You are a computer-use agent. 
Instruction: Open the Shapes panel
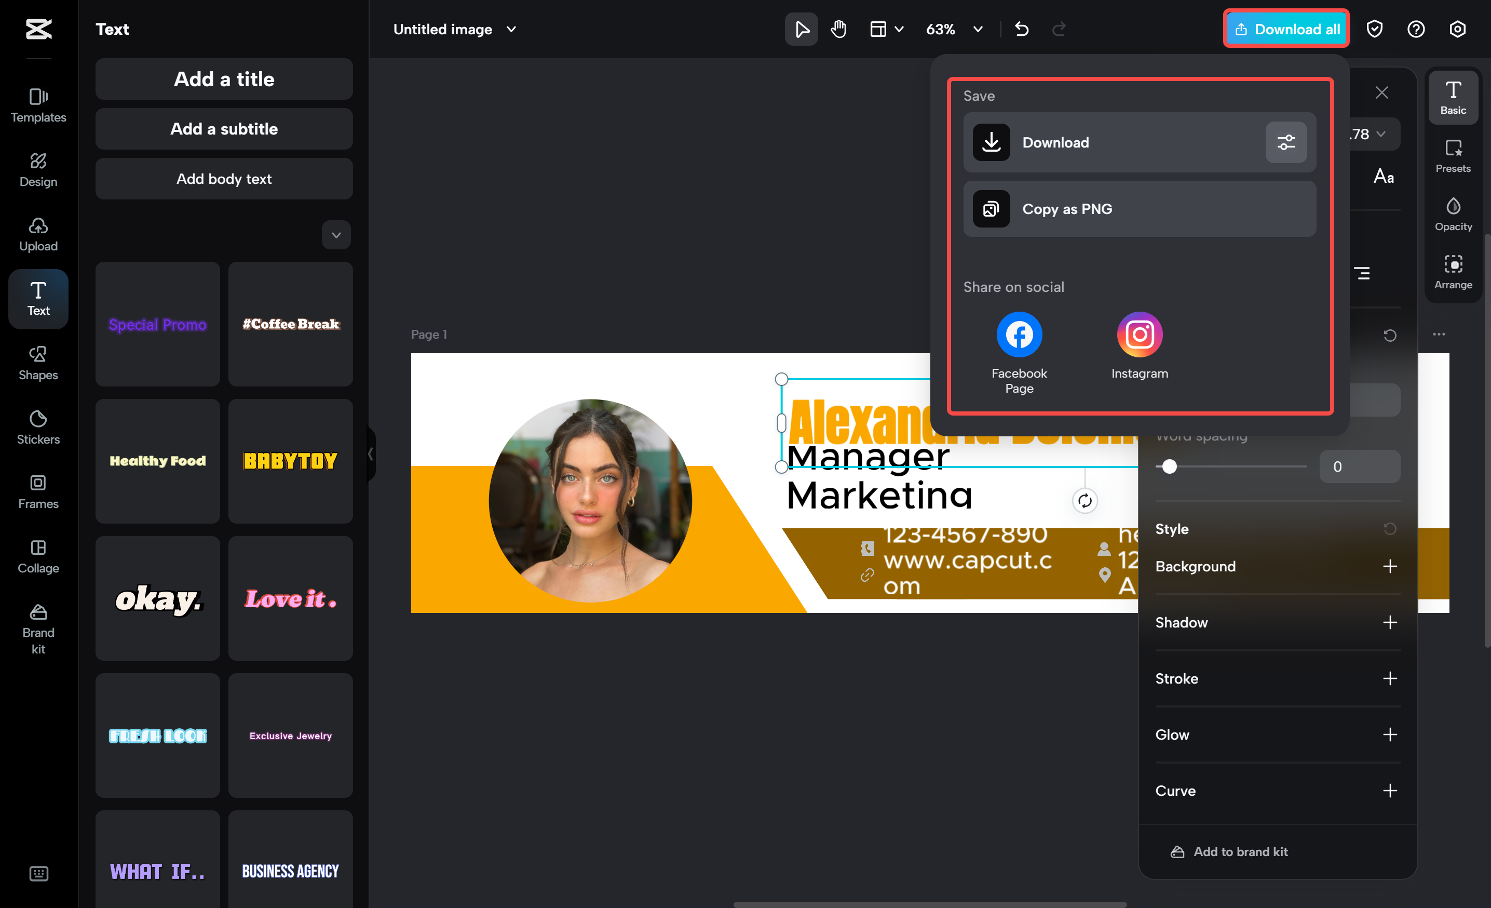(x=37, y=362)
